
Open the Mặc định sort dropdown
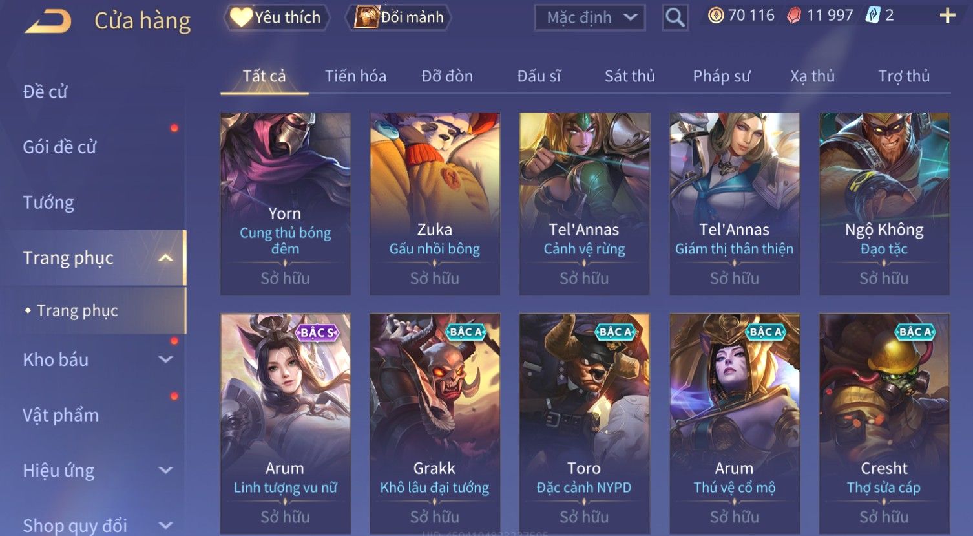590,17
